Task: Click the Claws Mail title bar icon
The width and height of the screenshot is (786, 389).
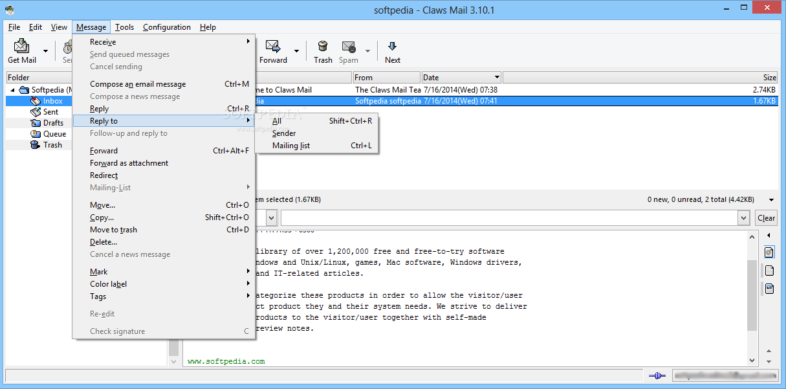Action: pos(10,9)
